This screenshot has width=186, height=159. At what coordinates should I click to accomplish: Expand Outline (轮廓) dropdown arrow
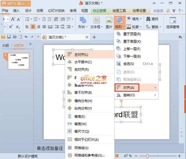[141, 27]
